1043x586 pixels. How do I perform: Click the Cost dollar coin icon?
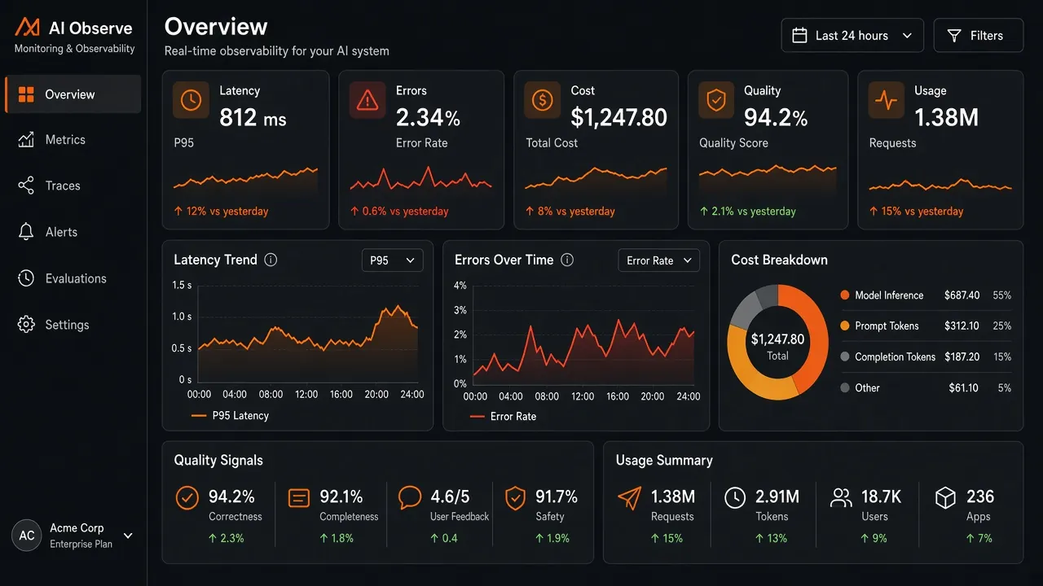click(x=543, y=100)
